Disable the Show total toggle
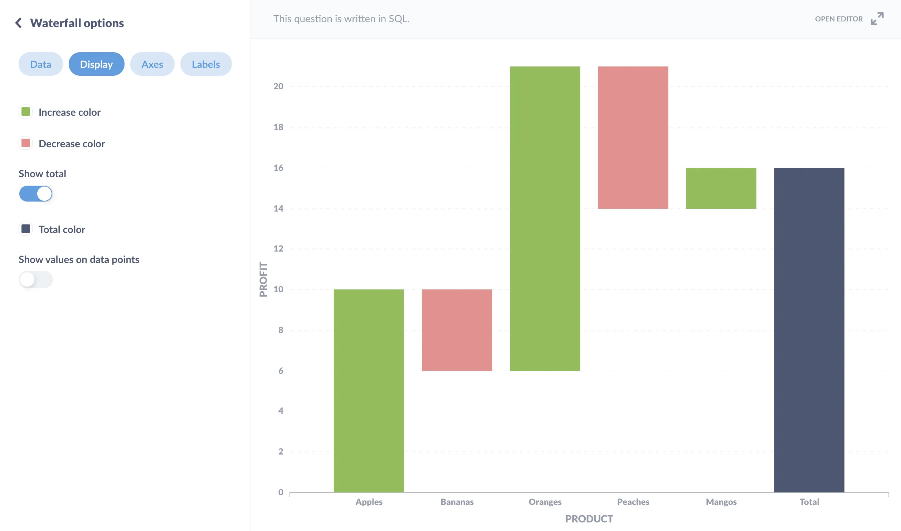This screenshot has width=901, height=531. pos(36,193)
